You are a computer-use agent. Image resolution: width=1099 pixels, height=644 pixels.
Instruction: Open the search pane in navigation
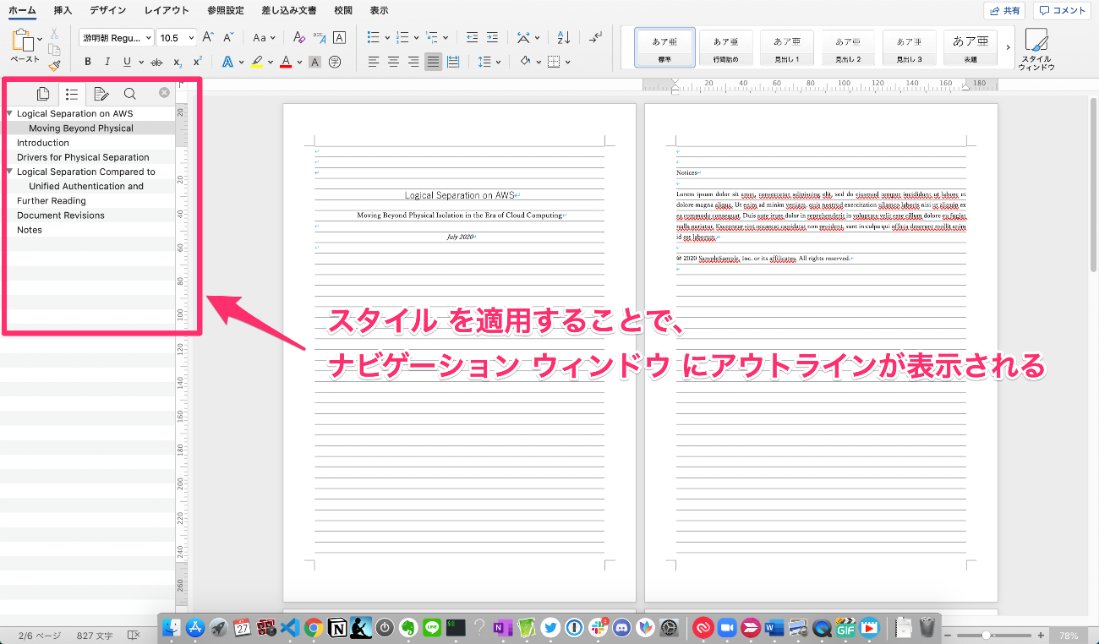(129, 94)
